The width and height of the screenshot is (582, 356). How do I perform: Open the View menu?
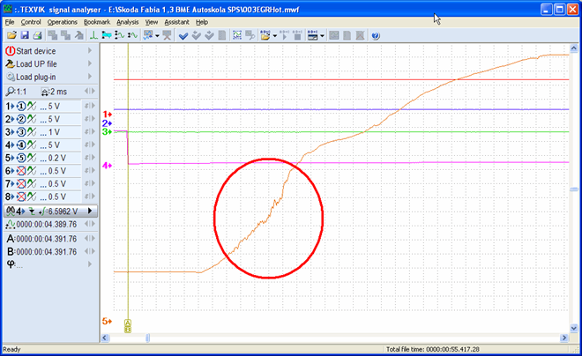point(152,22)
